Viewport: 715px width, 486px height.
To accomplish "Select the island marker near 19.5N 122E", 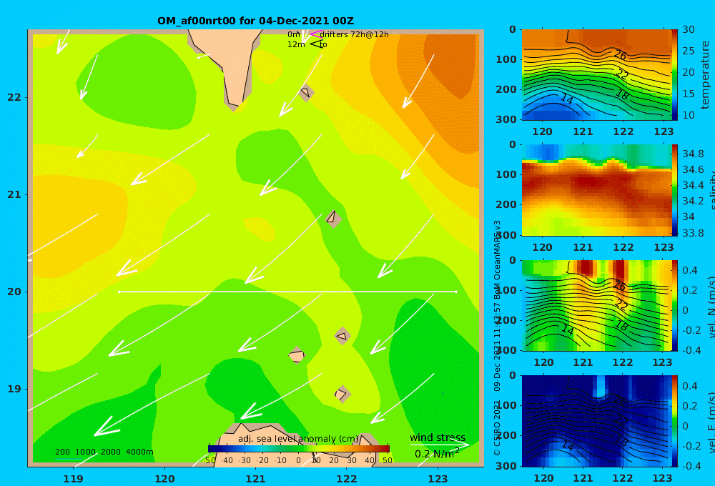I will (342, 337).
